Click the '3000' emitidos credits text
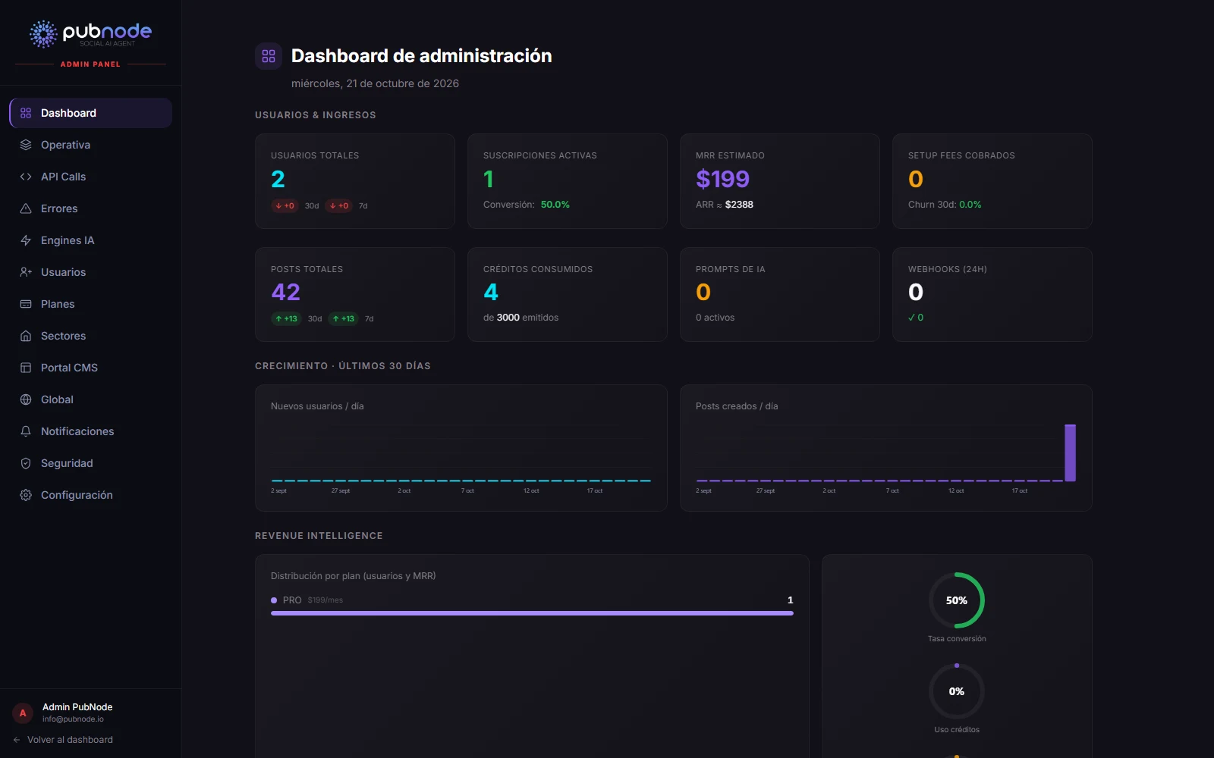The image size is (1214, 758). click(x=508, y=318)
